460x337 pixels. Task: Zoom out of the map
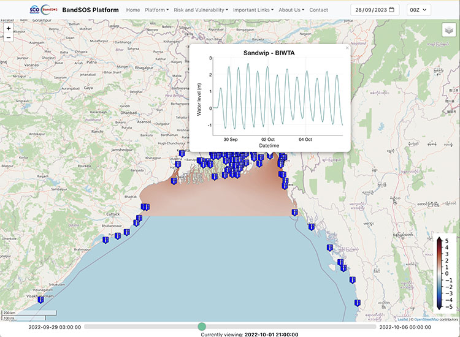pyautogui.click(x=8, y=38)
